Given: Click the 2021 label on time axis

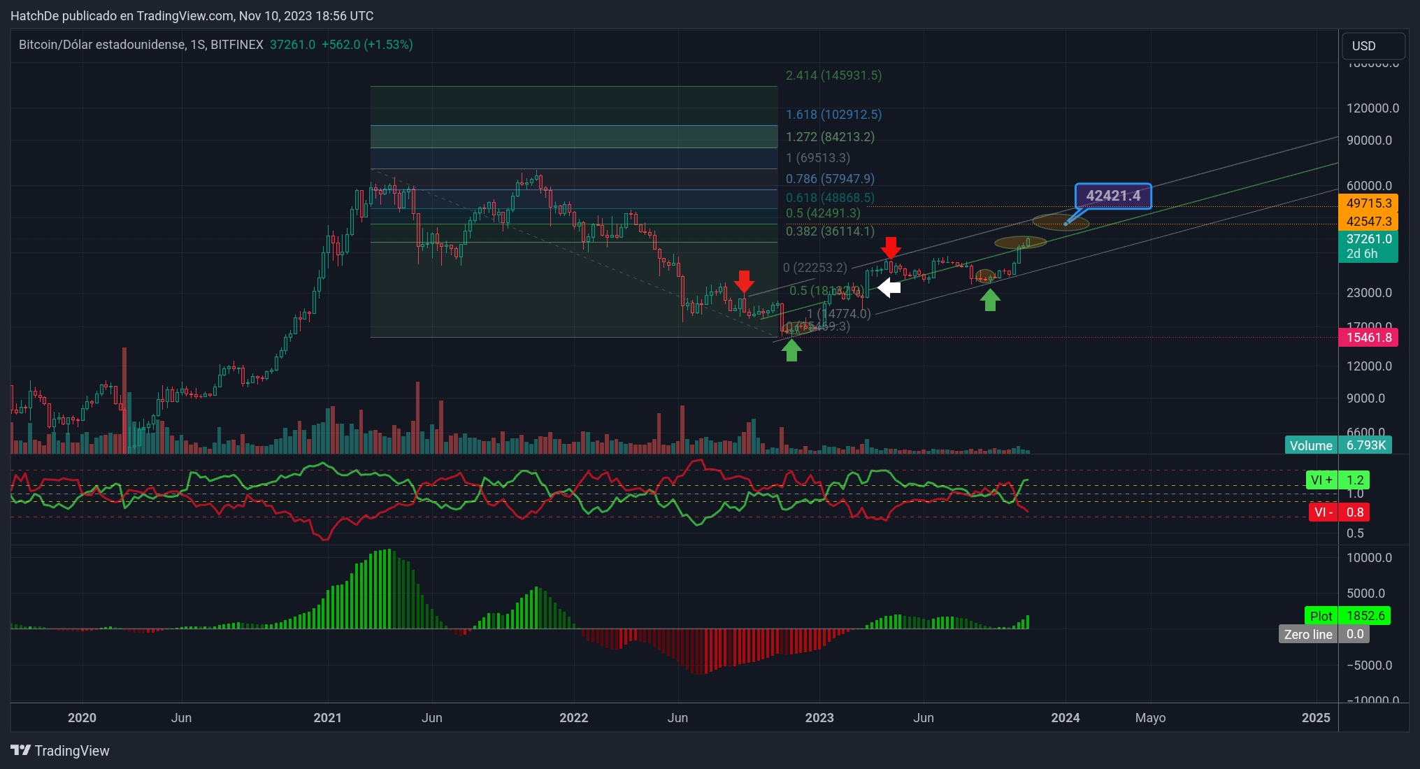Looking at the screenshot, I should pyautogui.click(x=327, y=717).
